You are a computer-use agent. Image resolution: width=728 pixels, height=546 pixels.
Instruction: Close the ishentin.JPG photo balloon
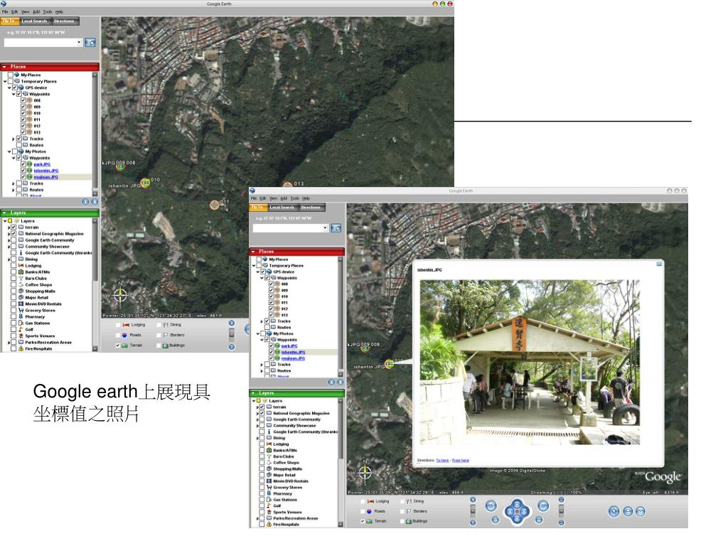[659, 264]
